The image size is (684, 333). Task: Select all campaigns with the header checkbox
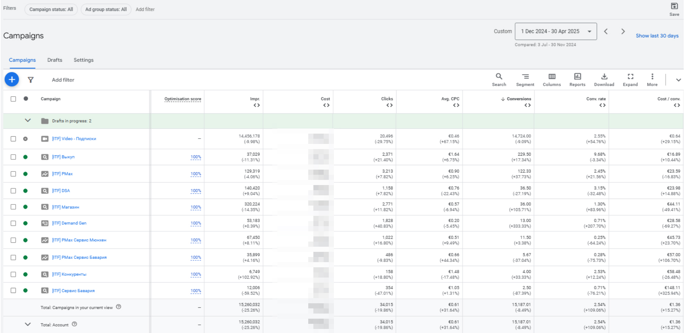[14, 98]
